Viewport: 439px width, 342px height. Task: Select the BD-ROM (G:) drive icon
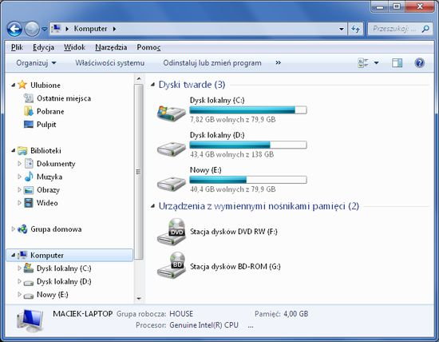click(x=171, y=266)
